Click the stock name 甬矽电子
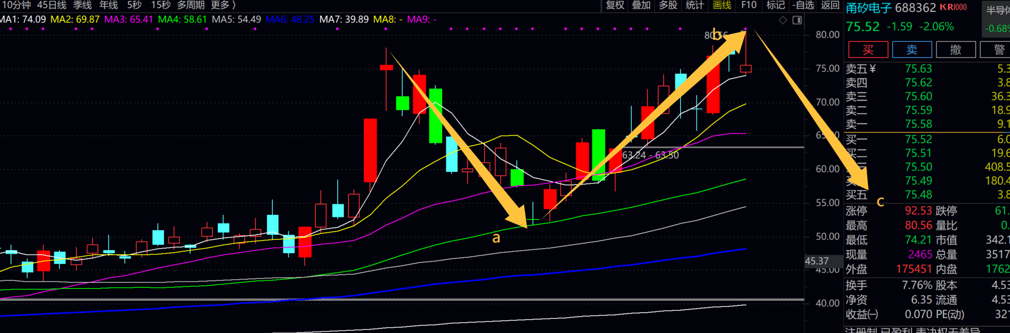This screenshot has height=333, width=1010. (x=869, y=8)
